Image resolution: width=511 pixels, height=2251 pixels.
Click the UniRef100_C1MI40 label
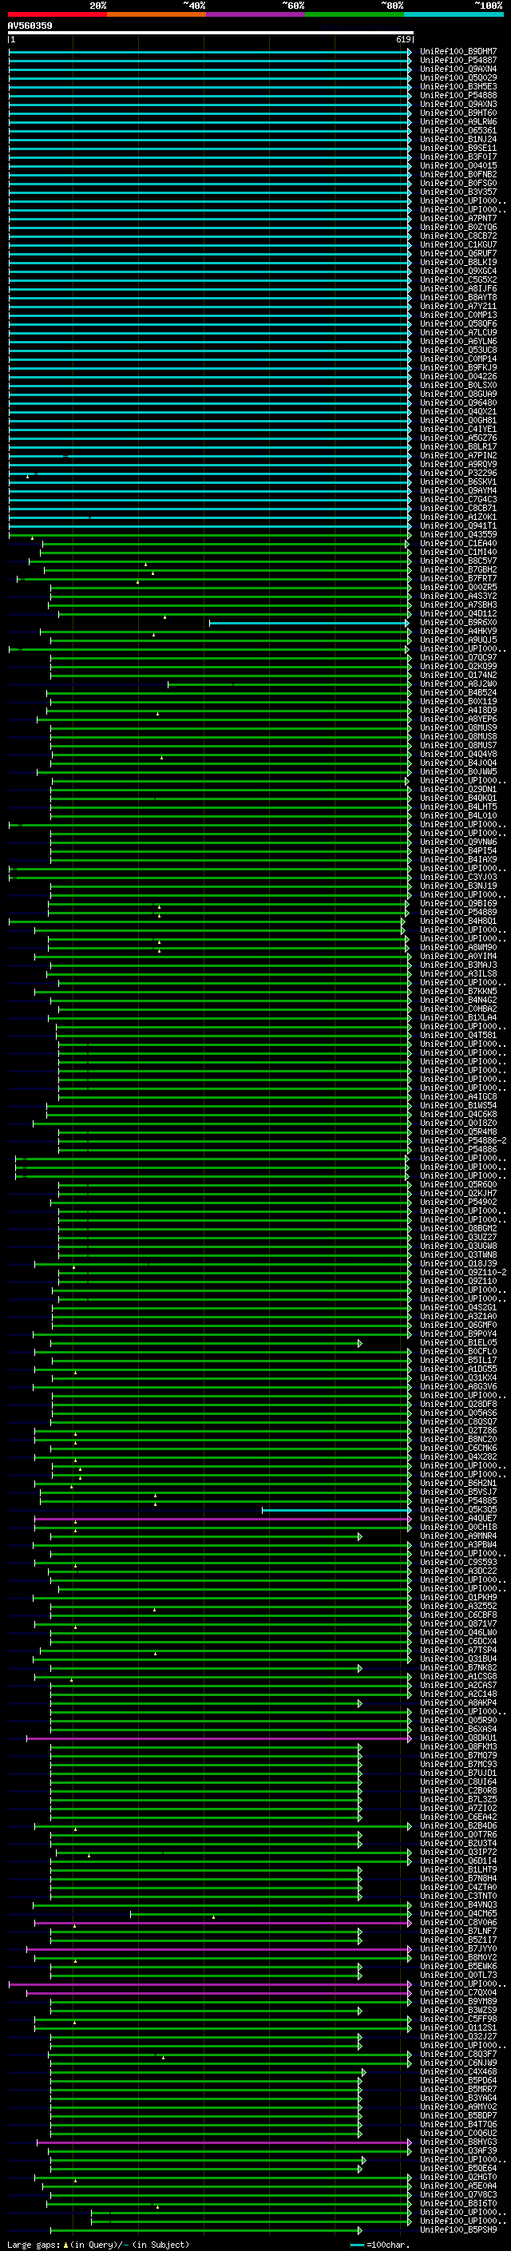click(458, 553)
